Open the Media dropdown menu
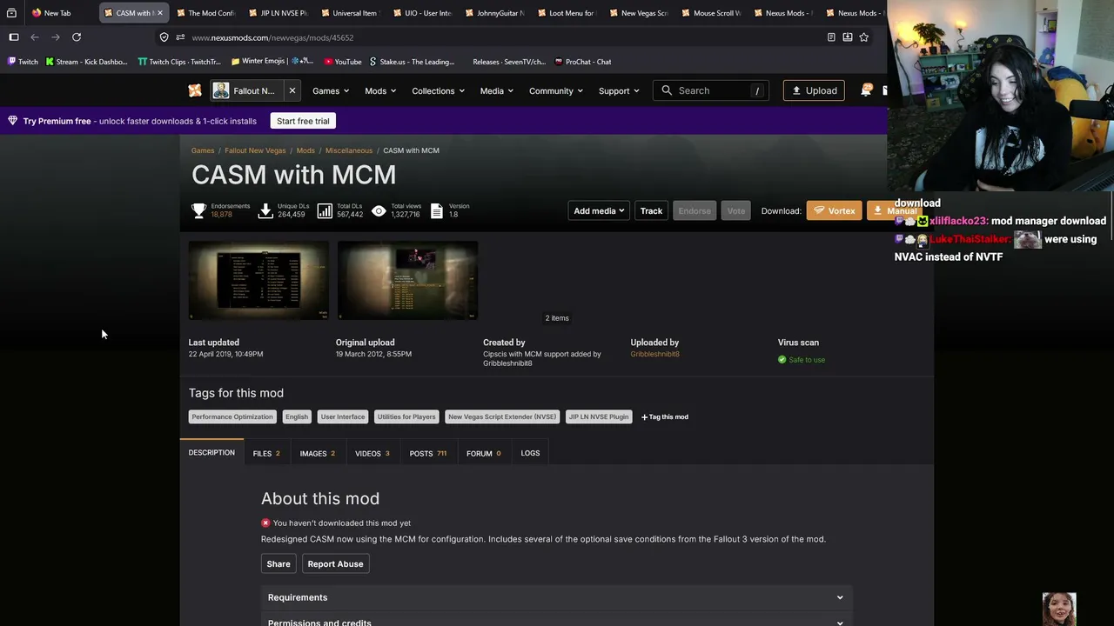 coord(497,90)
